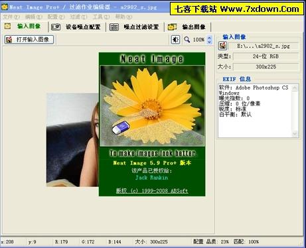Toggle the brightness display icon button
Screen dimensions: 306x248
point(175,40)
